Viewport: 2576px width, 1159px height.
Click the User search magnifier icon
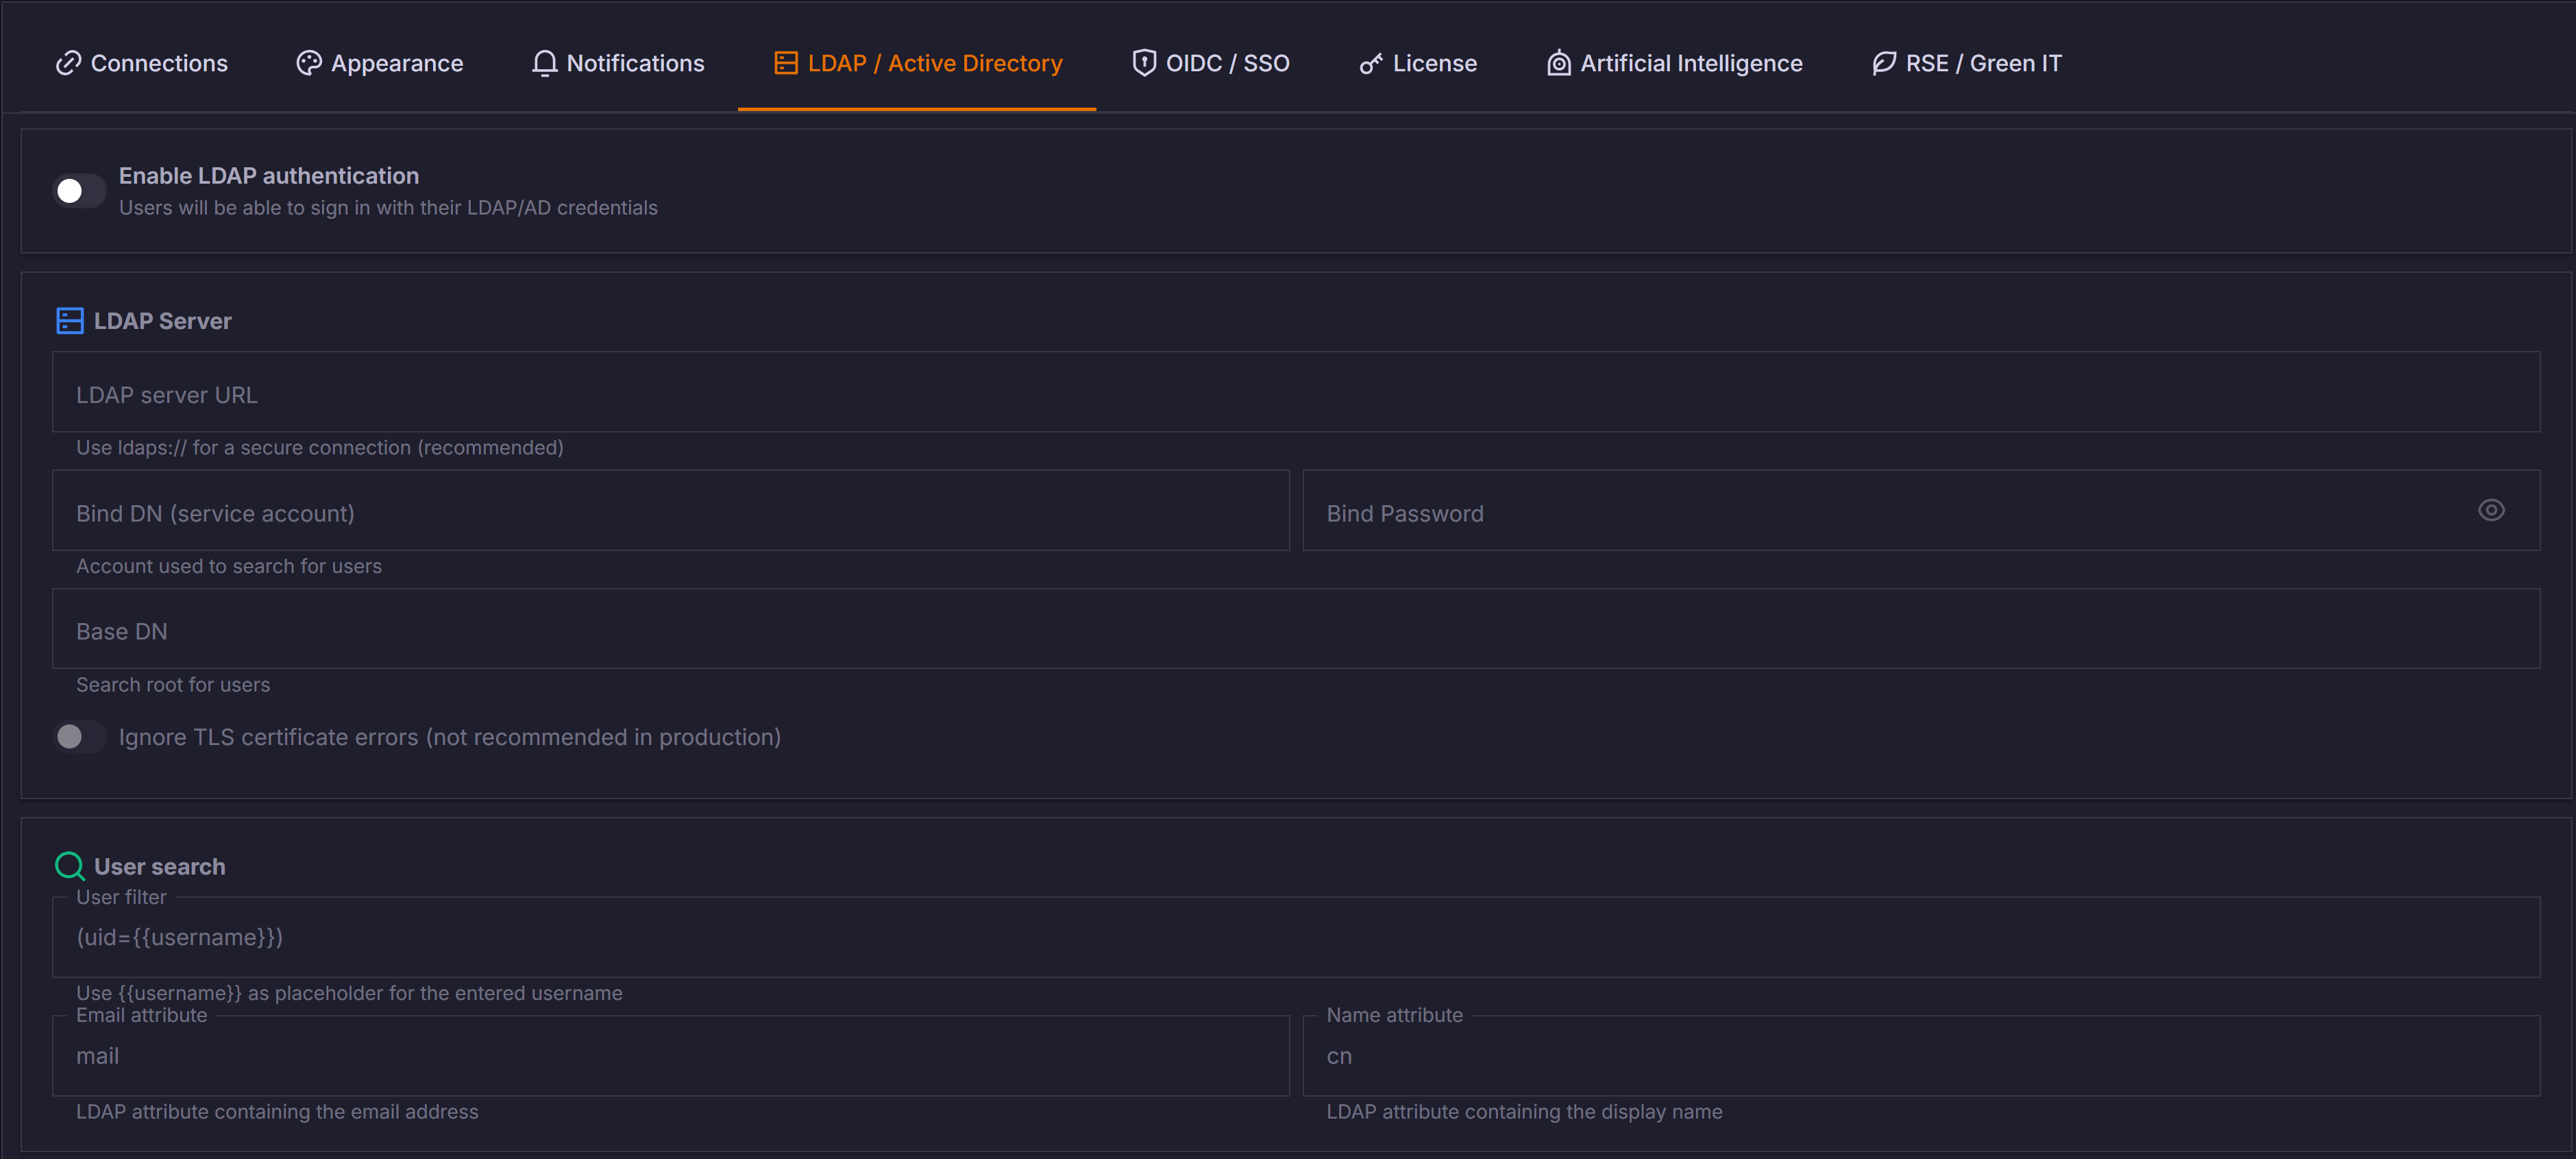coord(70,866)
